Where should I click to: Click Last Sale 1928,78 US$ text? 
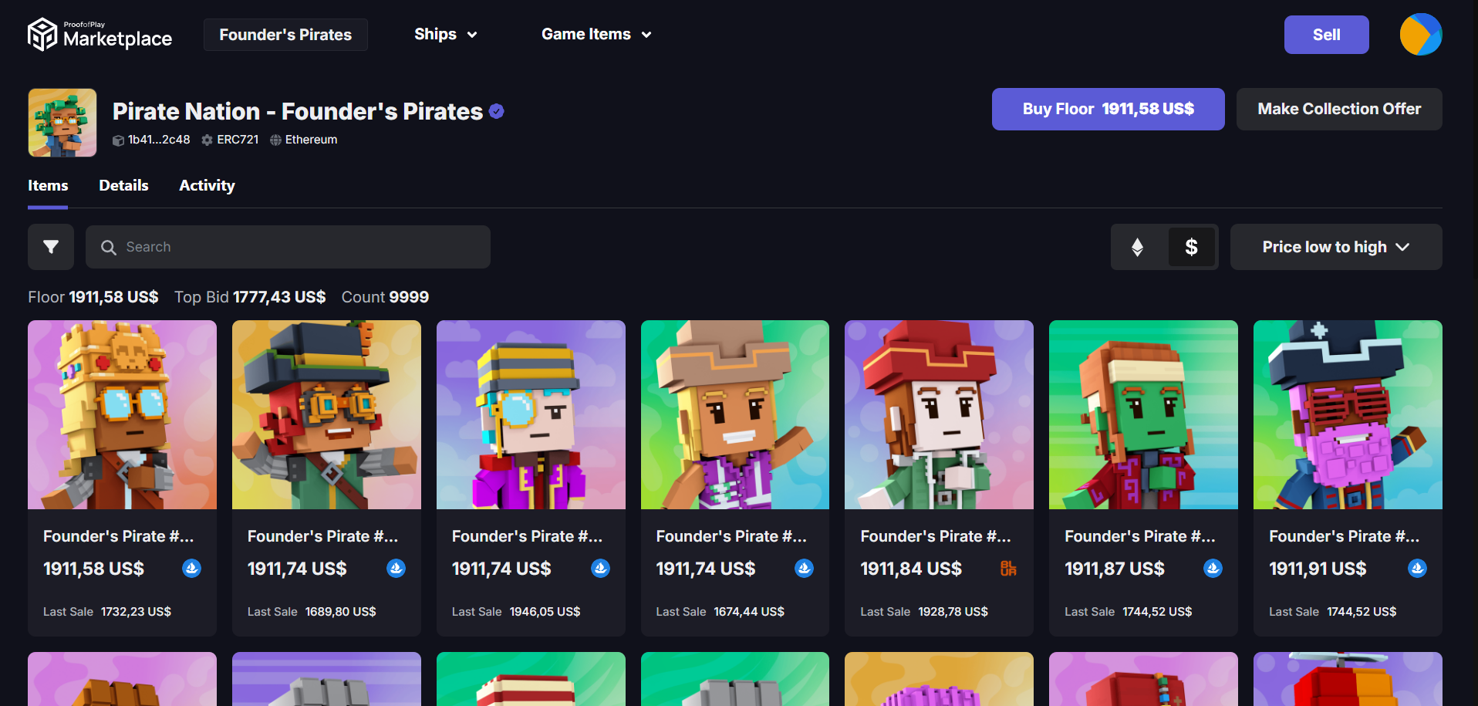coord(924,612)
